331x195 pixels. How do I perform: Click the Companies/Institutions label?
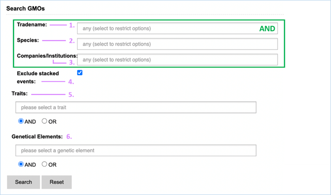47,56
